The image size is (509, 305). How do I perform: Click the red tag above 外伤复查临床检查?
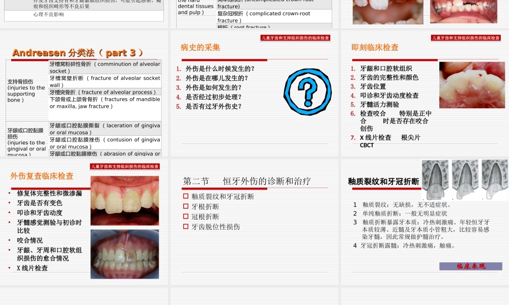click(x=125, y=167)
